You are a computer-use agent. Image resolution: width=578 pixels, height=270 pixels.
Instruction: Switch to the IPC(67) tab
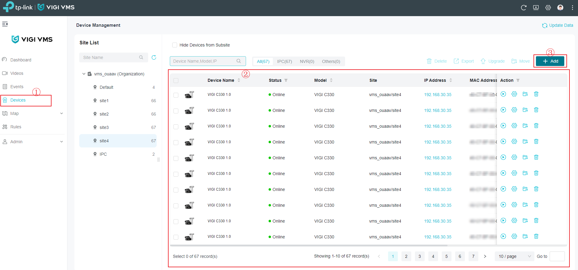tap(284, 61)
